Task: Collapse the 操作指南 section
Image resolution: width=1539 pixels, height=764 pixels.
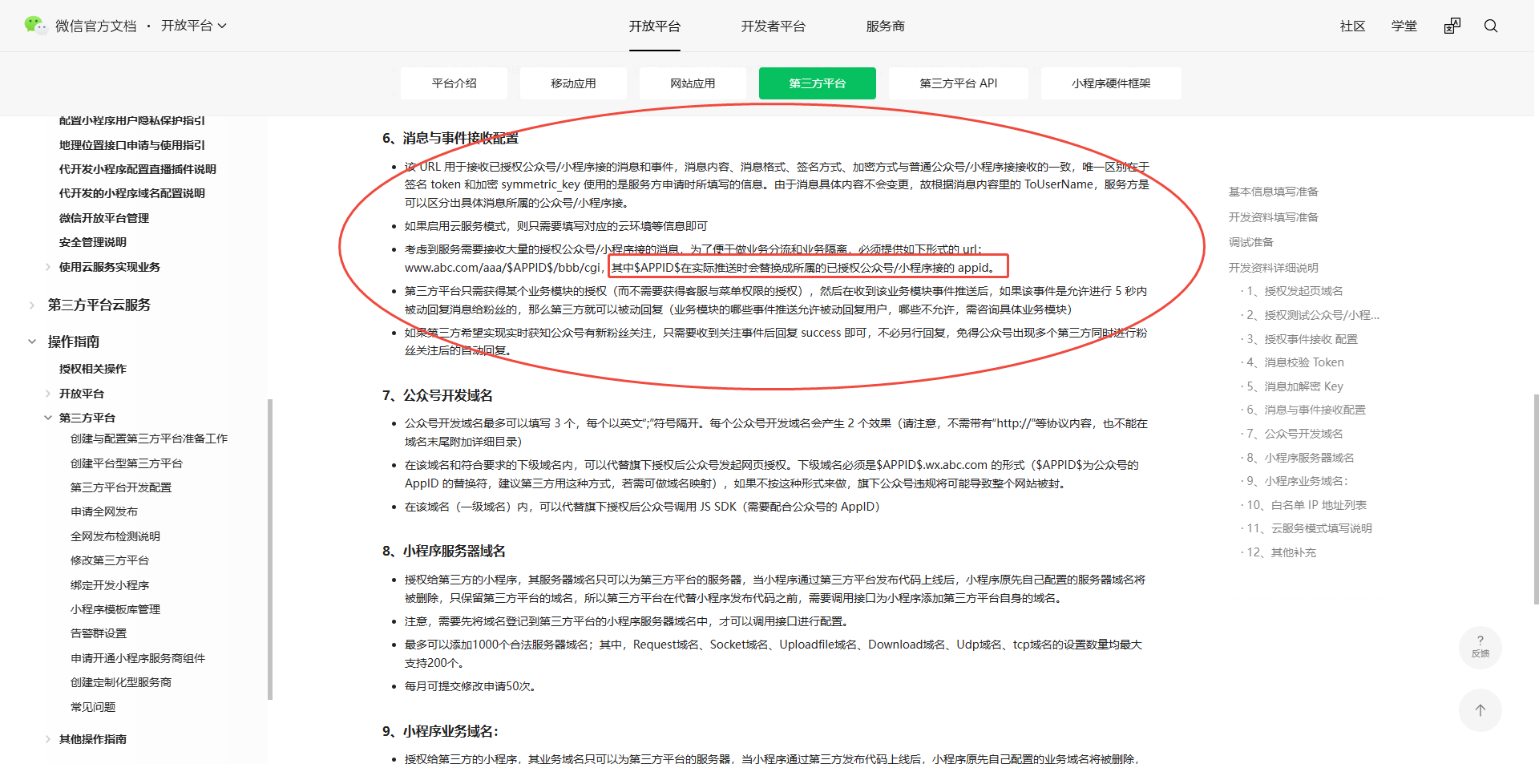Action: 32,342
